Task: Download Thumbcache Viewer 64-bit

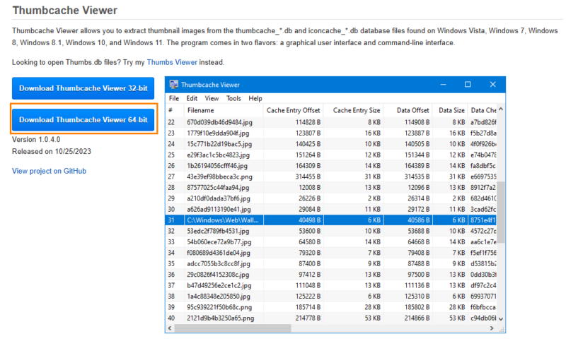Action: tap(83, 119)
